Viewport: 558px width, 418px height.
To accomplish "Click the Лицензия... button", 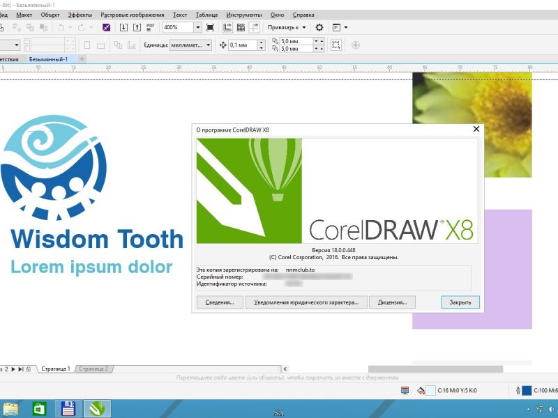I will (393, 302).
